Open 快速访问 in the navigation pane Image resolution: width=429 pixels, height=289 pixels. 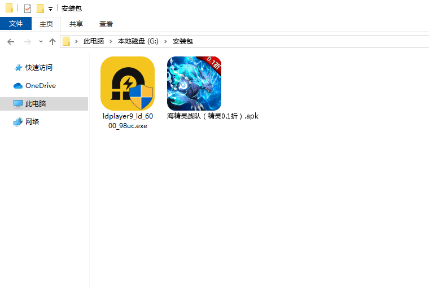(38, 68)
